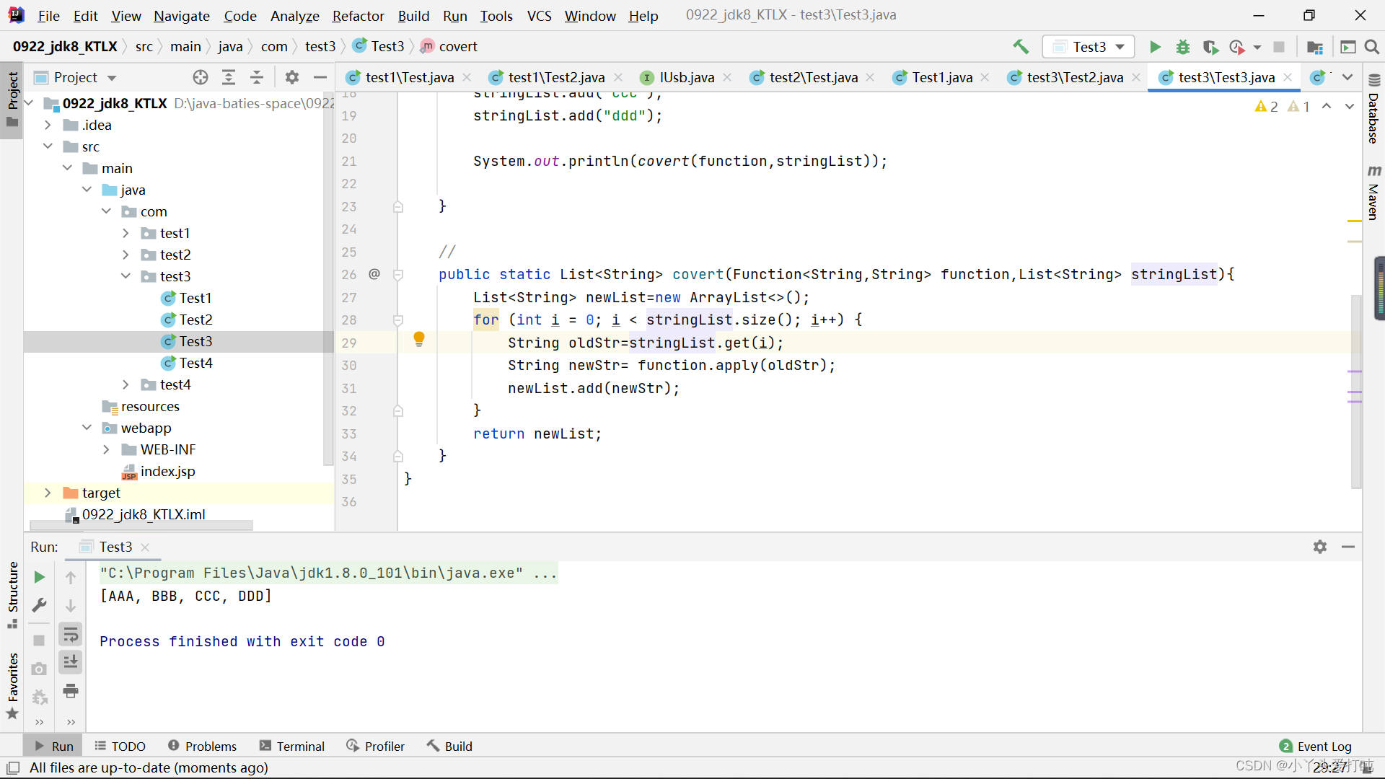Expand the .idea folder
This screenshot has width=1385, height=779.
(48, 125)
